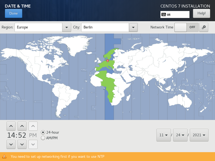Expand the City dropdown list
215x161 pixels.
click(133, 27)
